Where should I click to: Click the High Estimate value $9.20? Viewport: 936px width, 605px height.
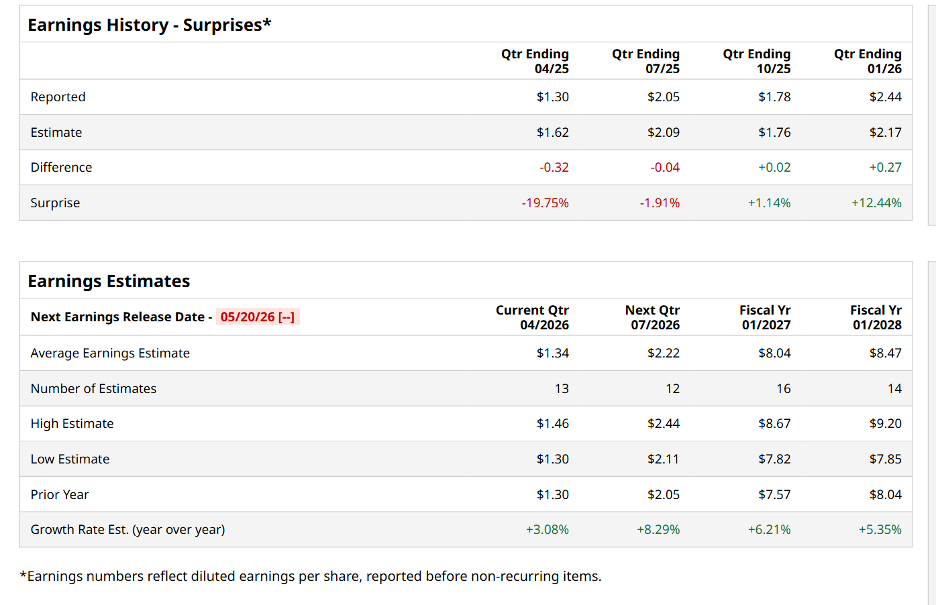[x=885, y=423]
